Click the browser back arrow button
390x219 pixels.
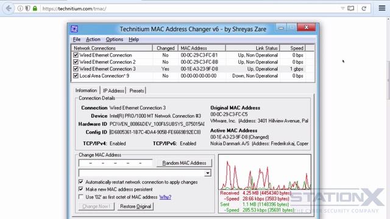(9, 9)
